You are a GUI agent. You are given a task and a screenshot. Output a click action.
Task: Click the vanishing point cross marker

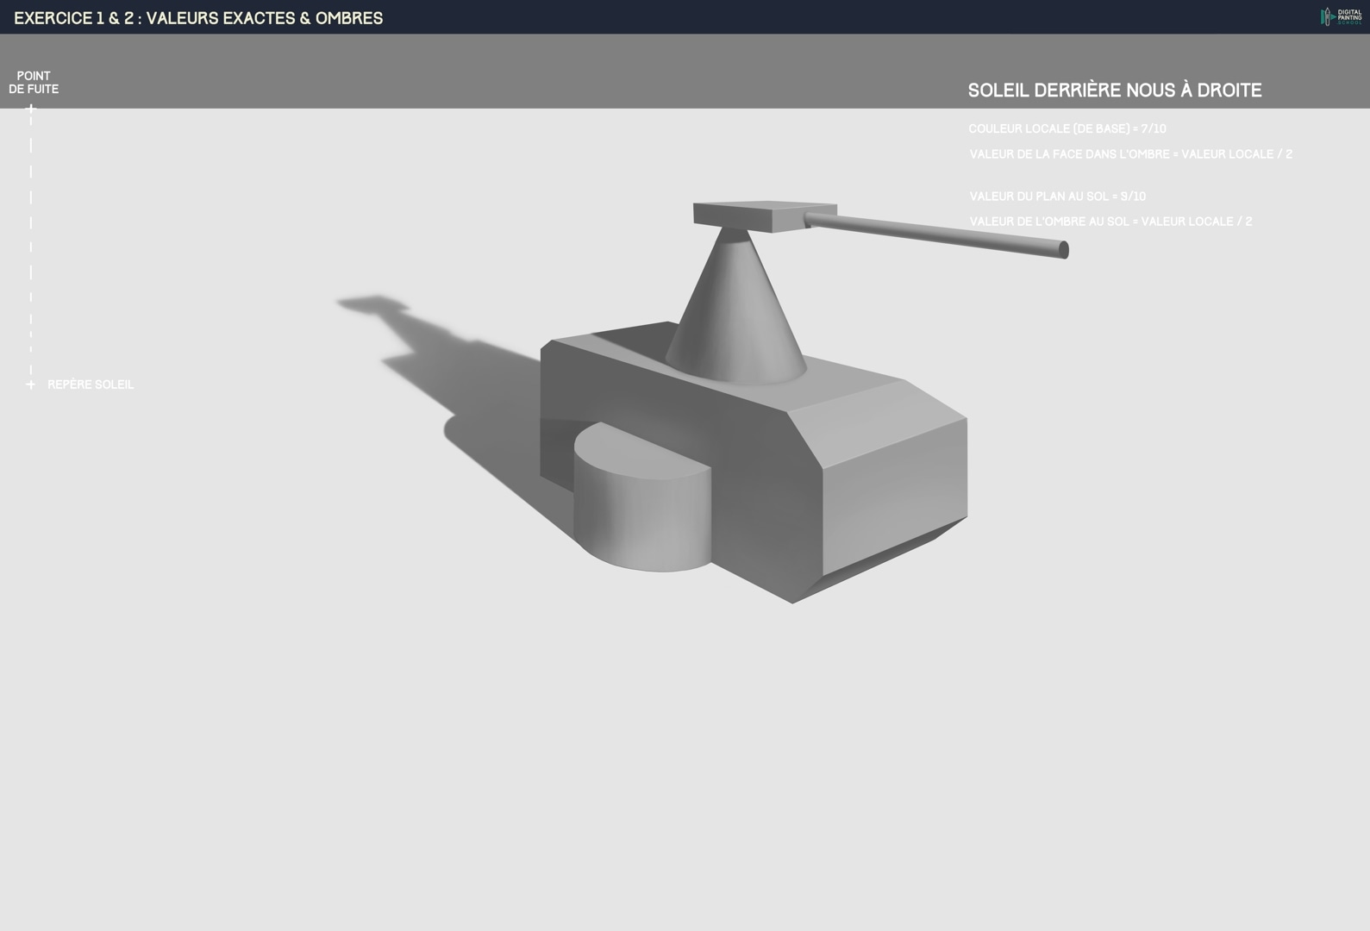31,109
